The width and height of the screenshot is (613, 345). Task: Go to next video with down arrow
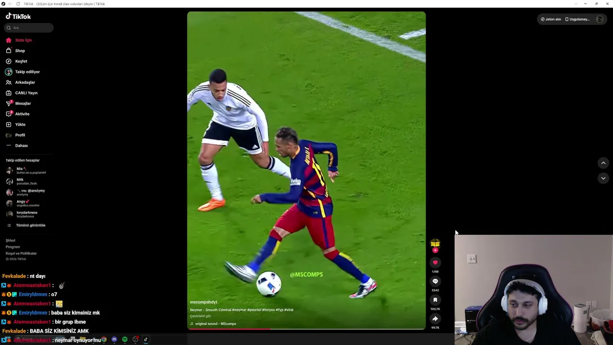coord(603,178)
